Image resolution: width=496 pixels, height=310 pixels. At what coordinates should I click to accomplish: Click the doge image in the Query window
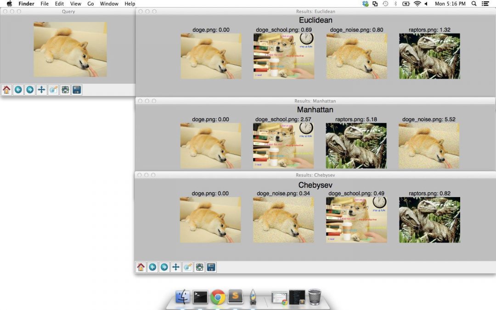(x=70, y=49)
